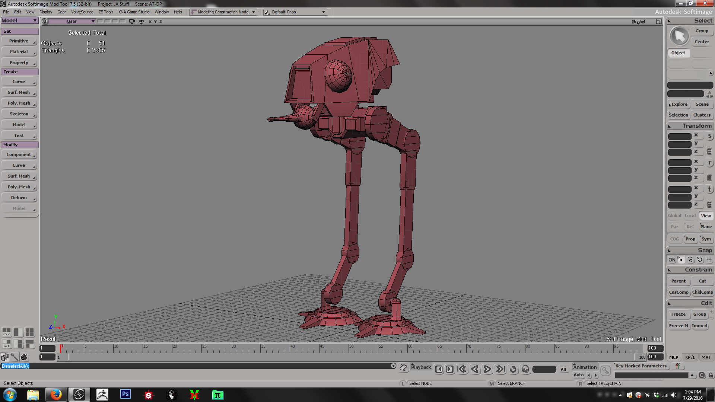Screen dimensions: 715x402
Task: Click the viewport maximize icon beside Shaded
Action: [x=659, y=21]
